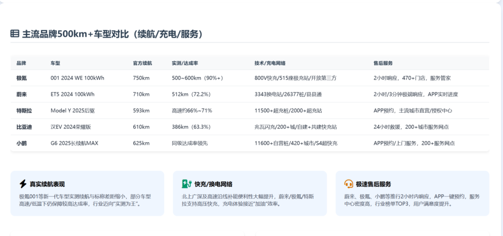
Task: Click the 快充/换电网络 card title
Action: [213, 184]
